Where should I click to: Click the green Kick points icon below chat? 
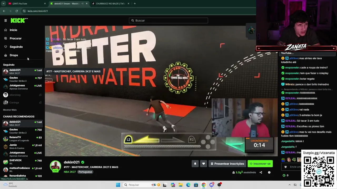click(x=284, y=175)
